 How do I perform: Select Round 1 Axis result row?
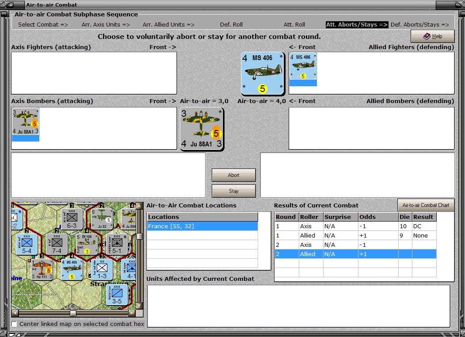[355, 226]
